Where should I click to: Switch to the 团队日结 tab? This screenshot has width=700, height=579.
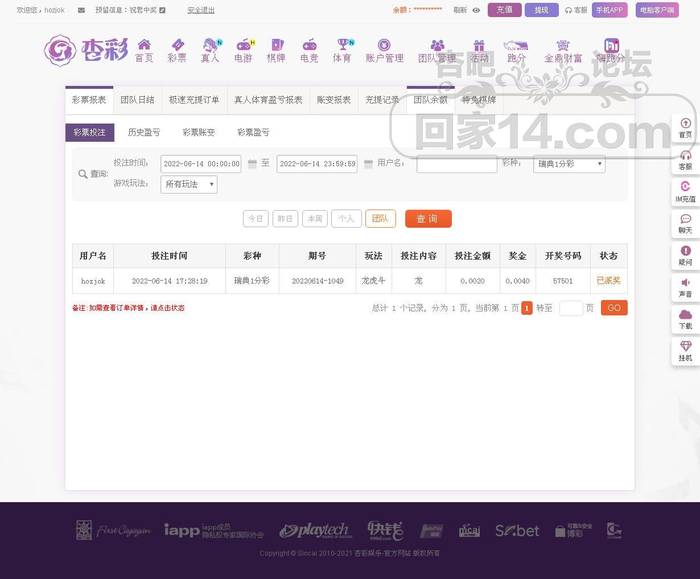pos(137,100)
